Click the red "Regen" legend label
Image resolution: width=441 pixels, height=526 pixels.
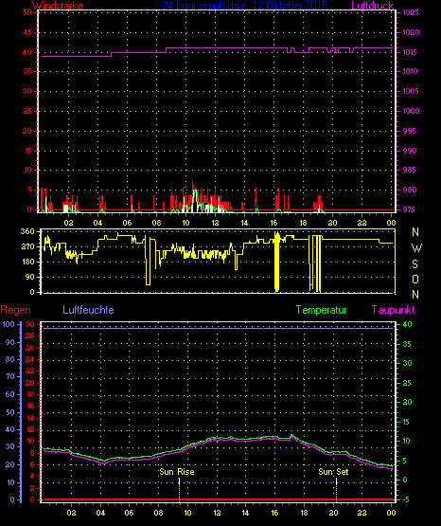click(x=15, y=310)
